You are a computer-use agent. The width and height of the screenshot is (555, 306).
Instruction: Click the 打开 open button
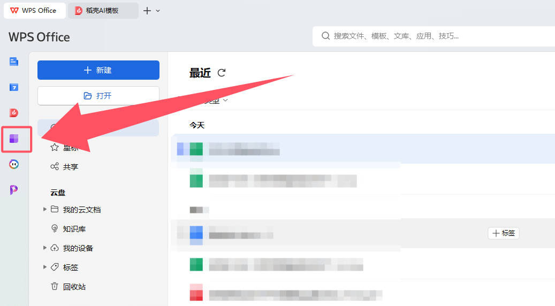pyautogui.click(x=98, y=96)
